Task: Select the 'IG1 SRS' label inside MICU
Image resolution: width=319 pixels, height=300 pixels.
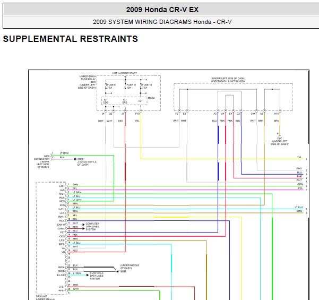Action: pyautogui.click(x=125, y=101)
